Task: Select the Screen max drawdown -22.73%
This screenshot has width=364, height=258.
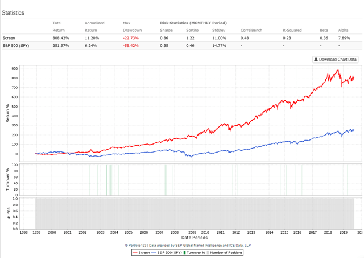Action: [131, 38]
